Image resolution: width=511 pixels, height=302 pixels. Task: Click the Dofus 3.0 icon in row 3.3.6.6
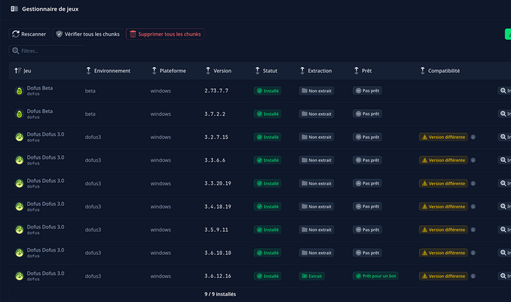(x=19, y=160)
